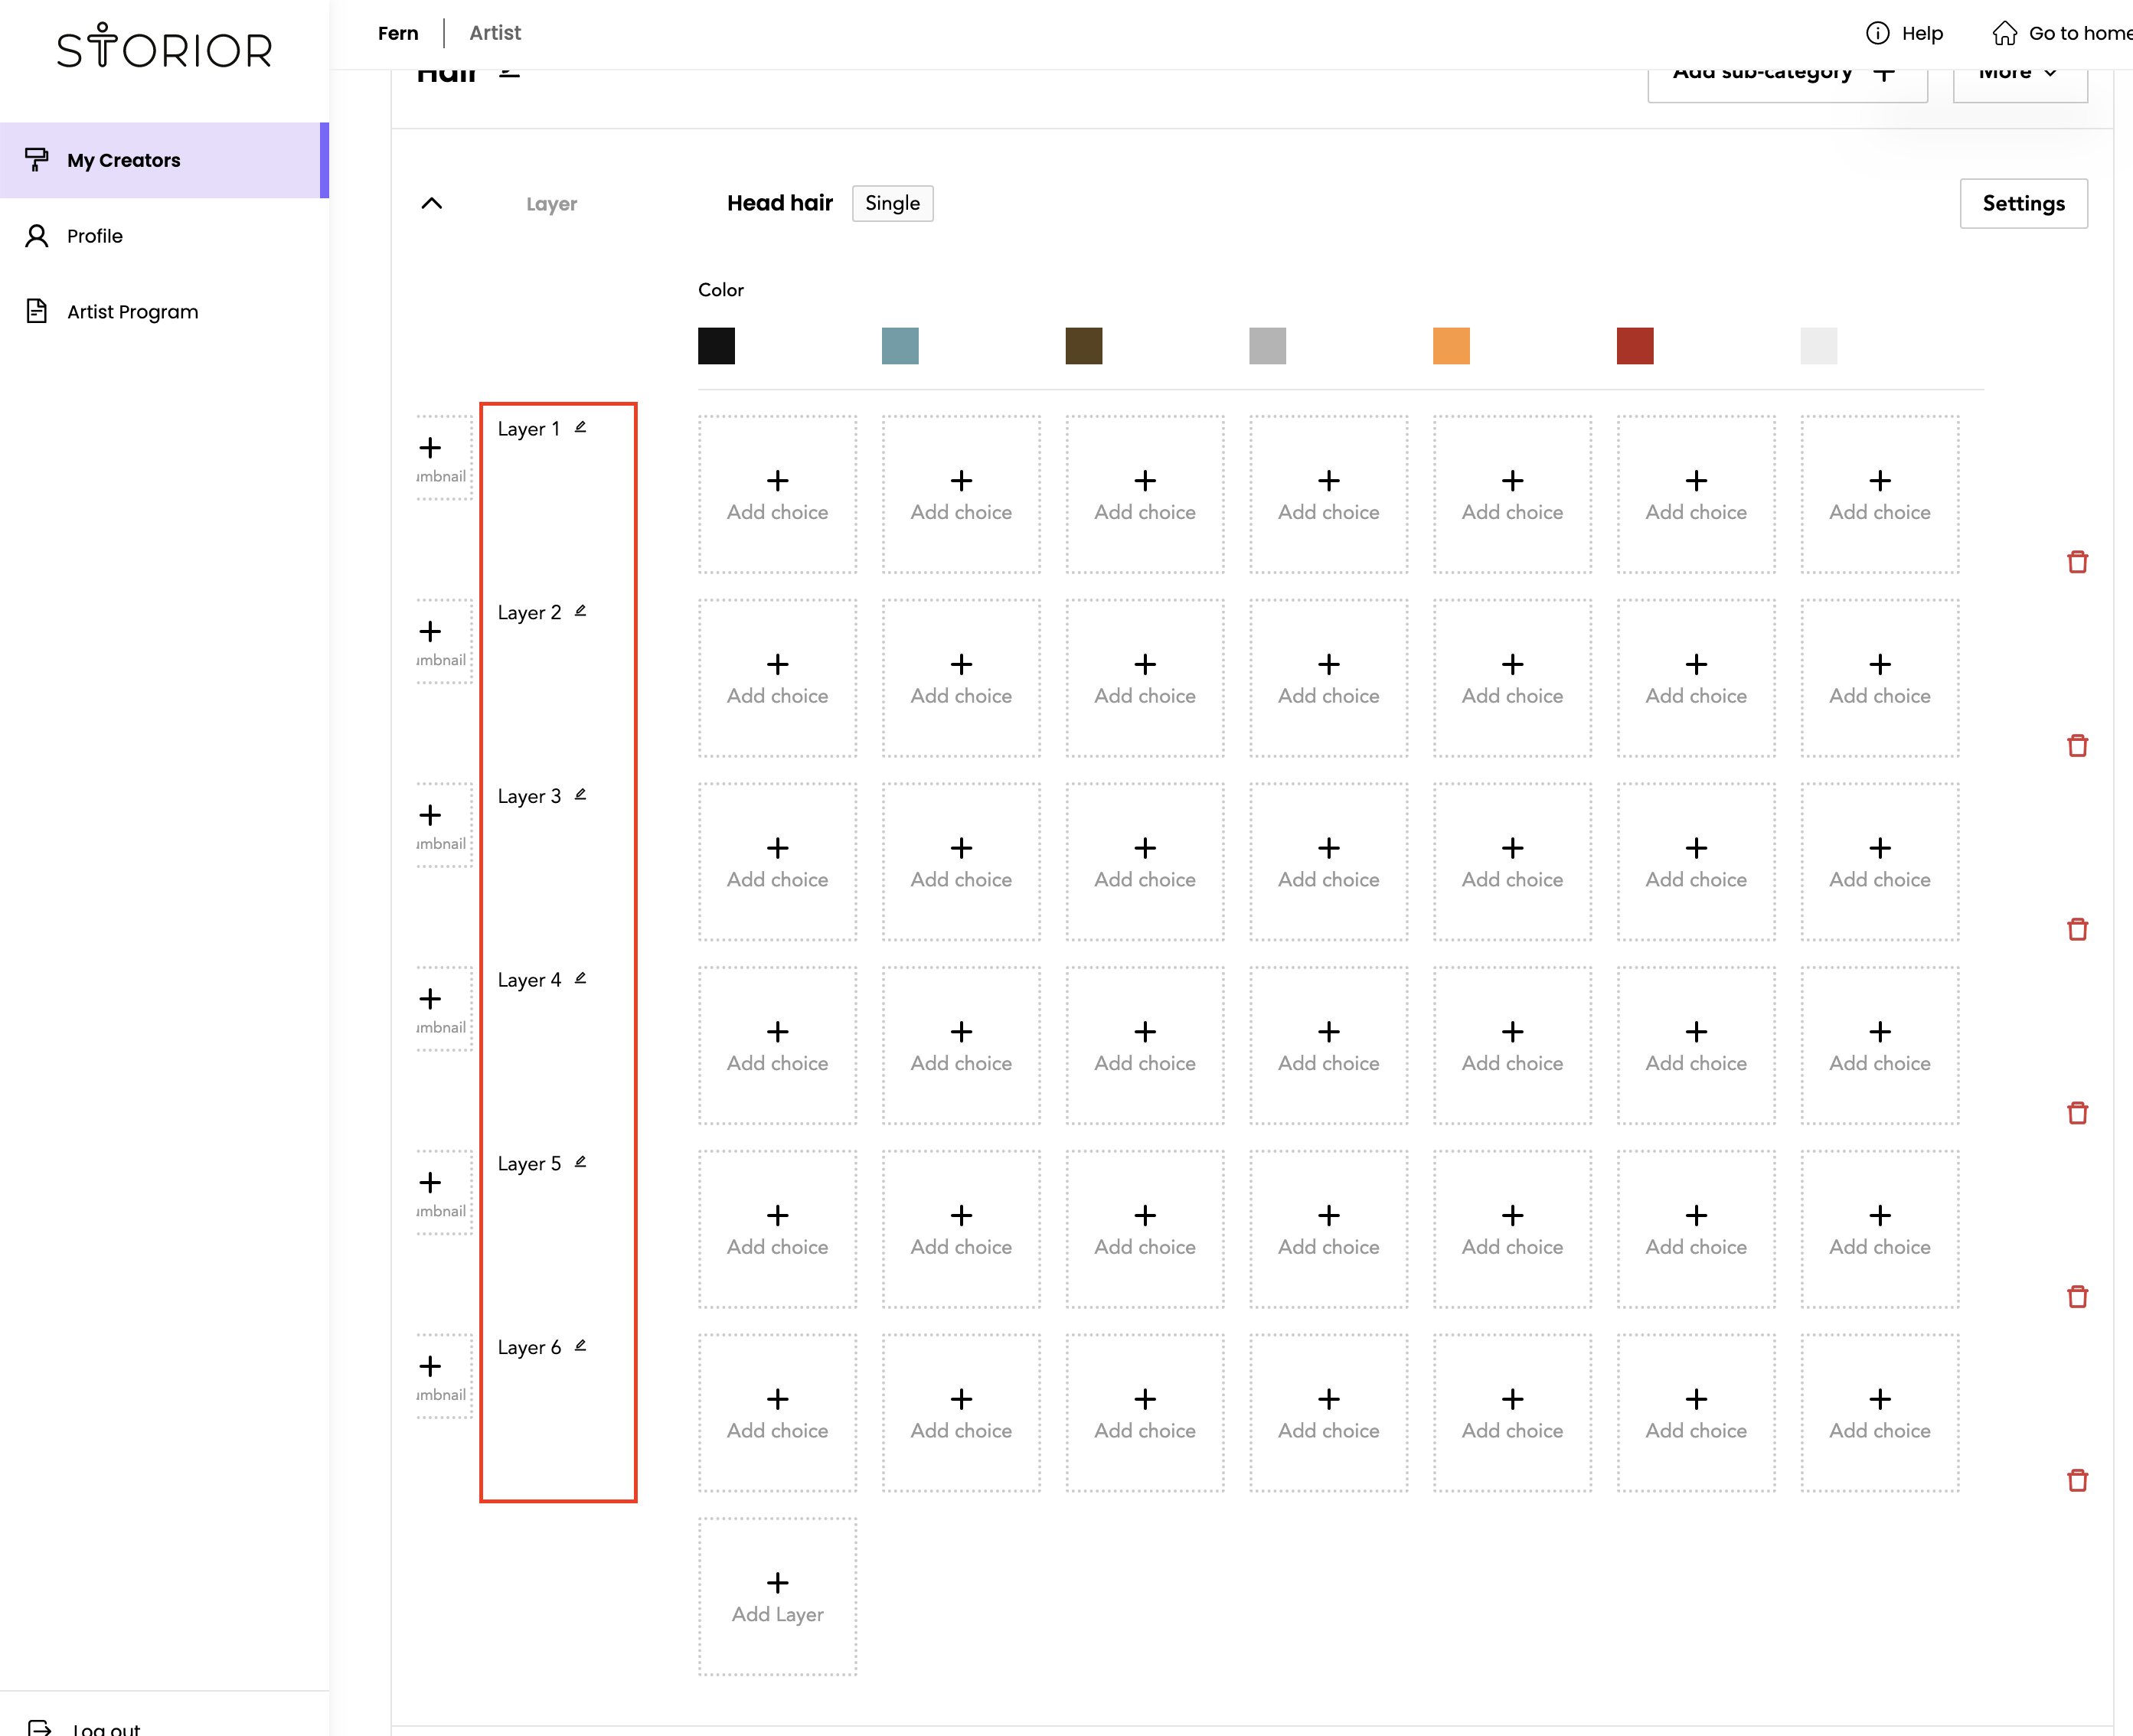The height and width of the screenshot is (1736, 2133).
Task: Click the Add Layer tile
Action: coord(777,1597)
